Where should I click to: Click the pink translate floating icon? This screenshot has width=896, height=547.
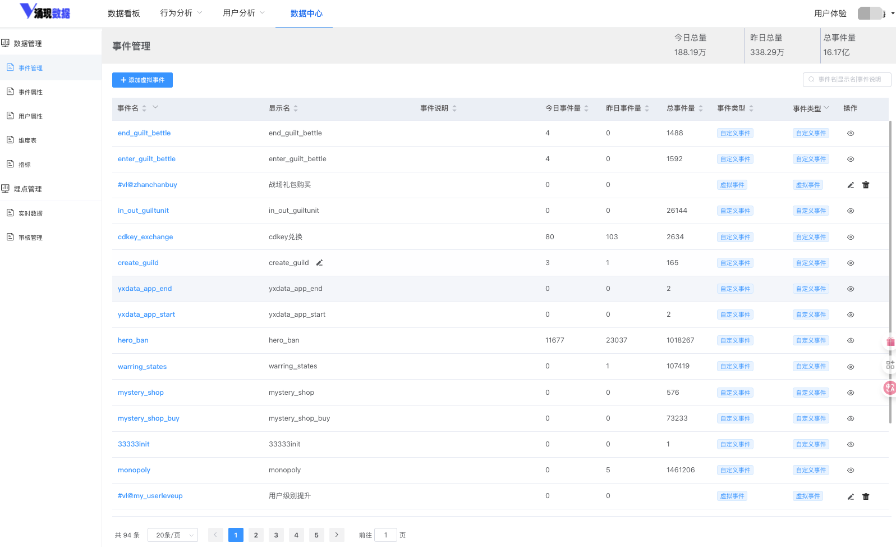pos(890,388)
